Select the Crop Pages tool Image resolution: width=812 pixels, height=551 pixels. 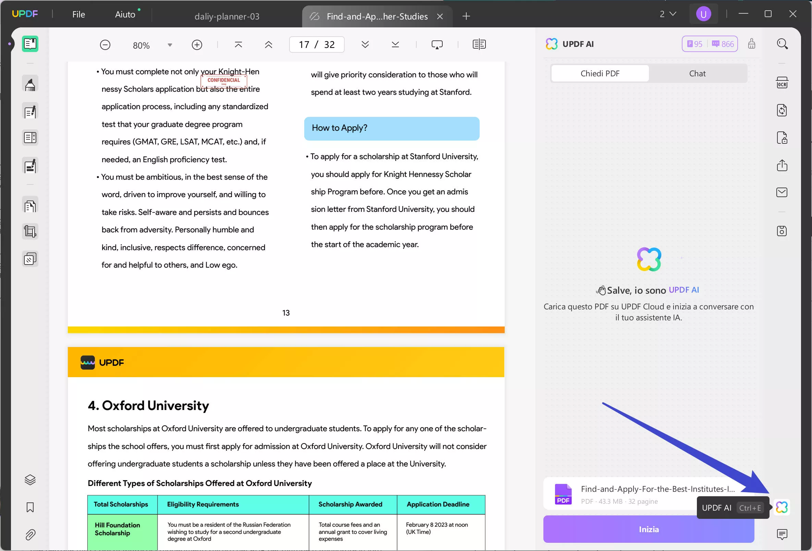(x=30, y=231)
